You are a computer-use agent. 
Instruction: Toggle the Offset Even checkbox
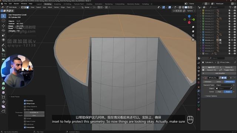25,103
